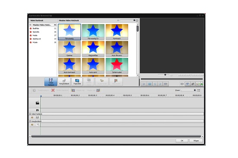Click the effects list scroll down arrow
Image resolution: width=238 pixels, height=158 pixels.
tap(138, 75)
